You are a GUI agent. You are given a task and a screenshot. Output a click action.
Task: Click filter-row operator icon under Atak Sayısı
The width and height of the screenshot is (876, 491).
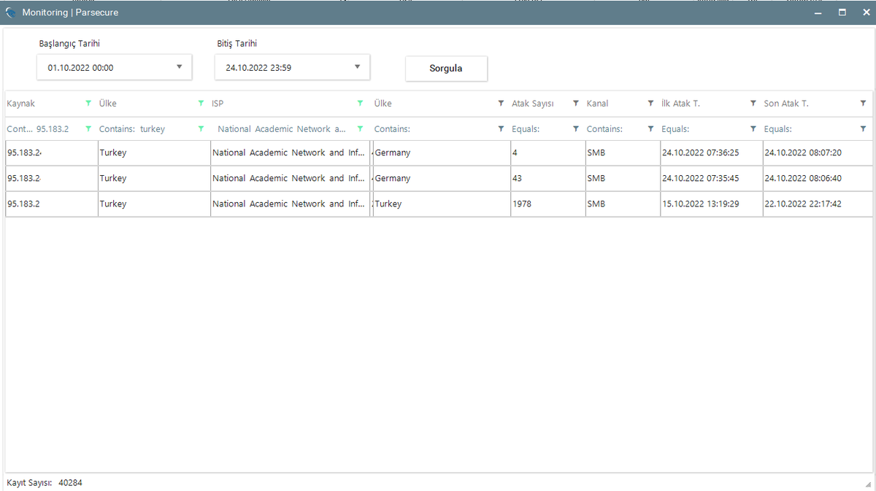pos(576,129)
